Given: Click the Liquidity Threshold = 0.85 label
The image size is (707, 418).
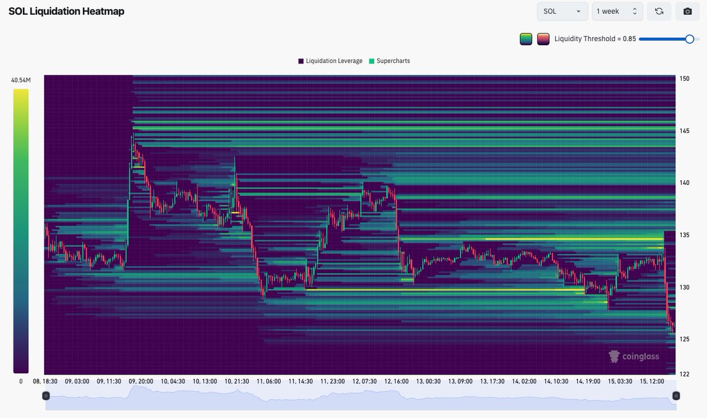Looking at the screenshot, I should tap(595, 39).
